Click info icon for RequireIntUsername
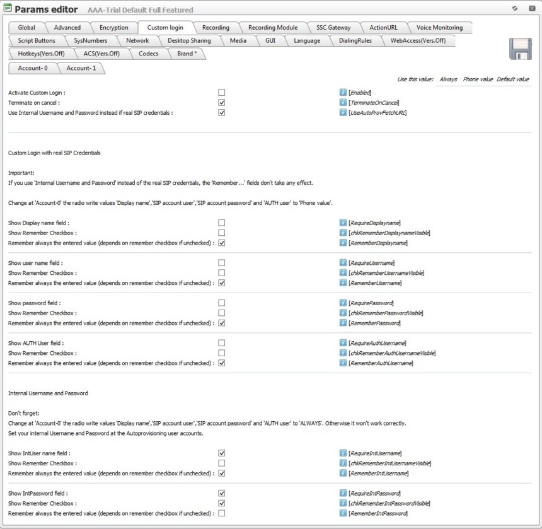The image size is (542, 529). tap(343, 453)
